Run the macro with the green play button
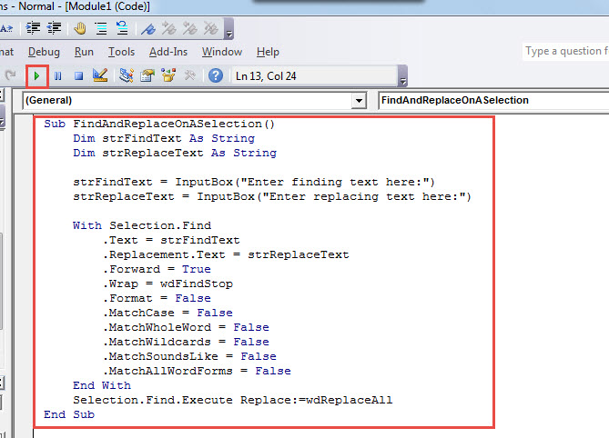 pyautogui.click(x=36, y=75)
